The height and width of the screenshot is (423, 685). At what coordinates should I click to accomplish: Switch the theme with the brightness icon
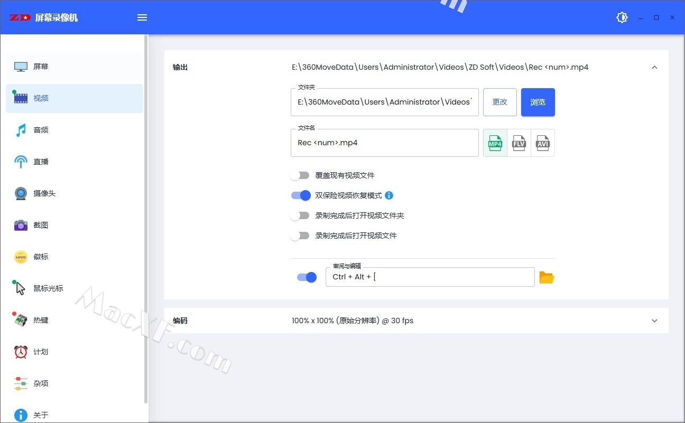pyautogui.click(x=622, y=17)
